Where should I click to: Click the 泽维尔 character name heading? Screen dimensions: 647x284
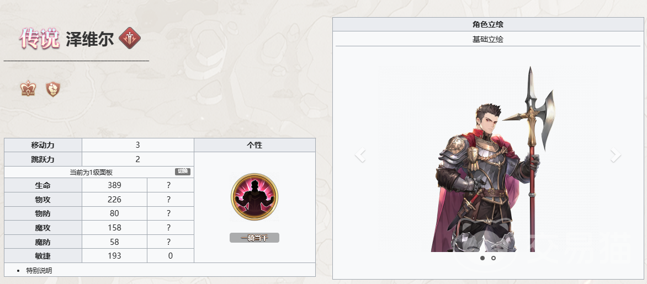point(89,39)
